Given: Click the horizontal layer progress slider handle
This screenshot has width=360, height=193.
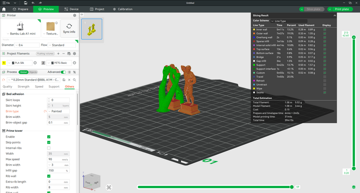Looking at the screenshot, I should (292, 187).
